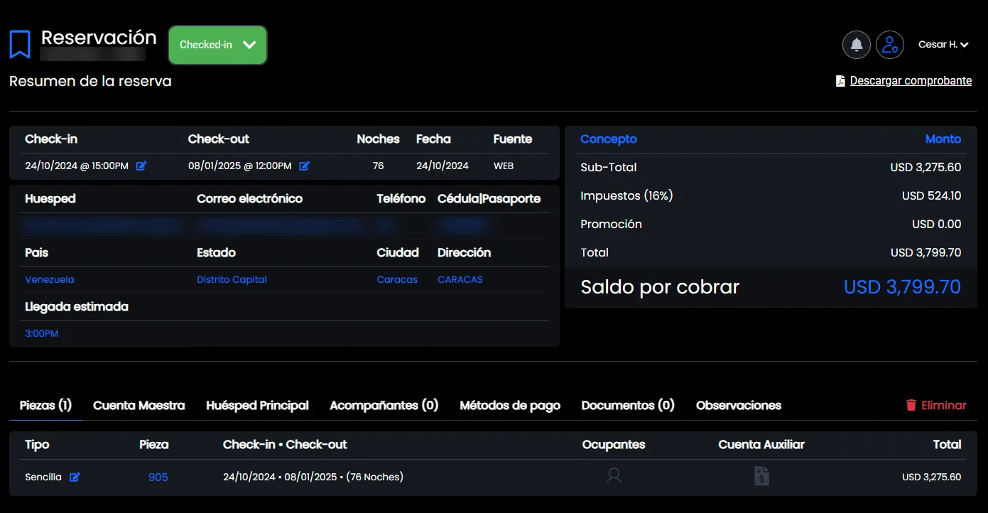Expand the Checked-in status dropdown

[x=217, y=45]
